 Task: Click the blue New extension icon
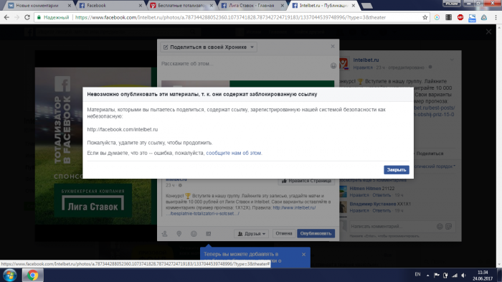point(472,18)
